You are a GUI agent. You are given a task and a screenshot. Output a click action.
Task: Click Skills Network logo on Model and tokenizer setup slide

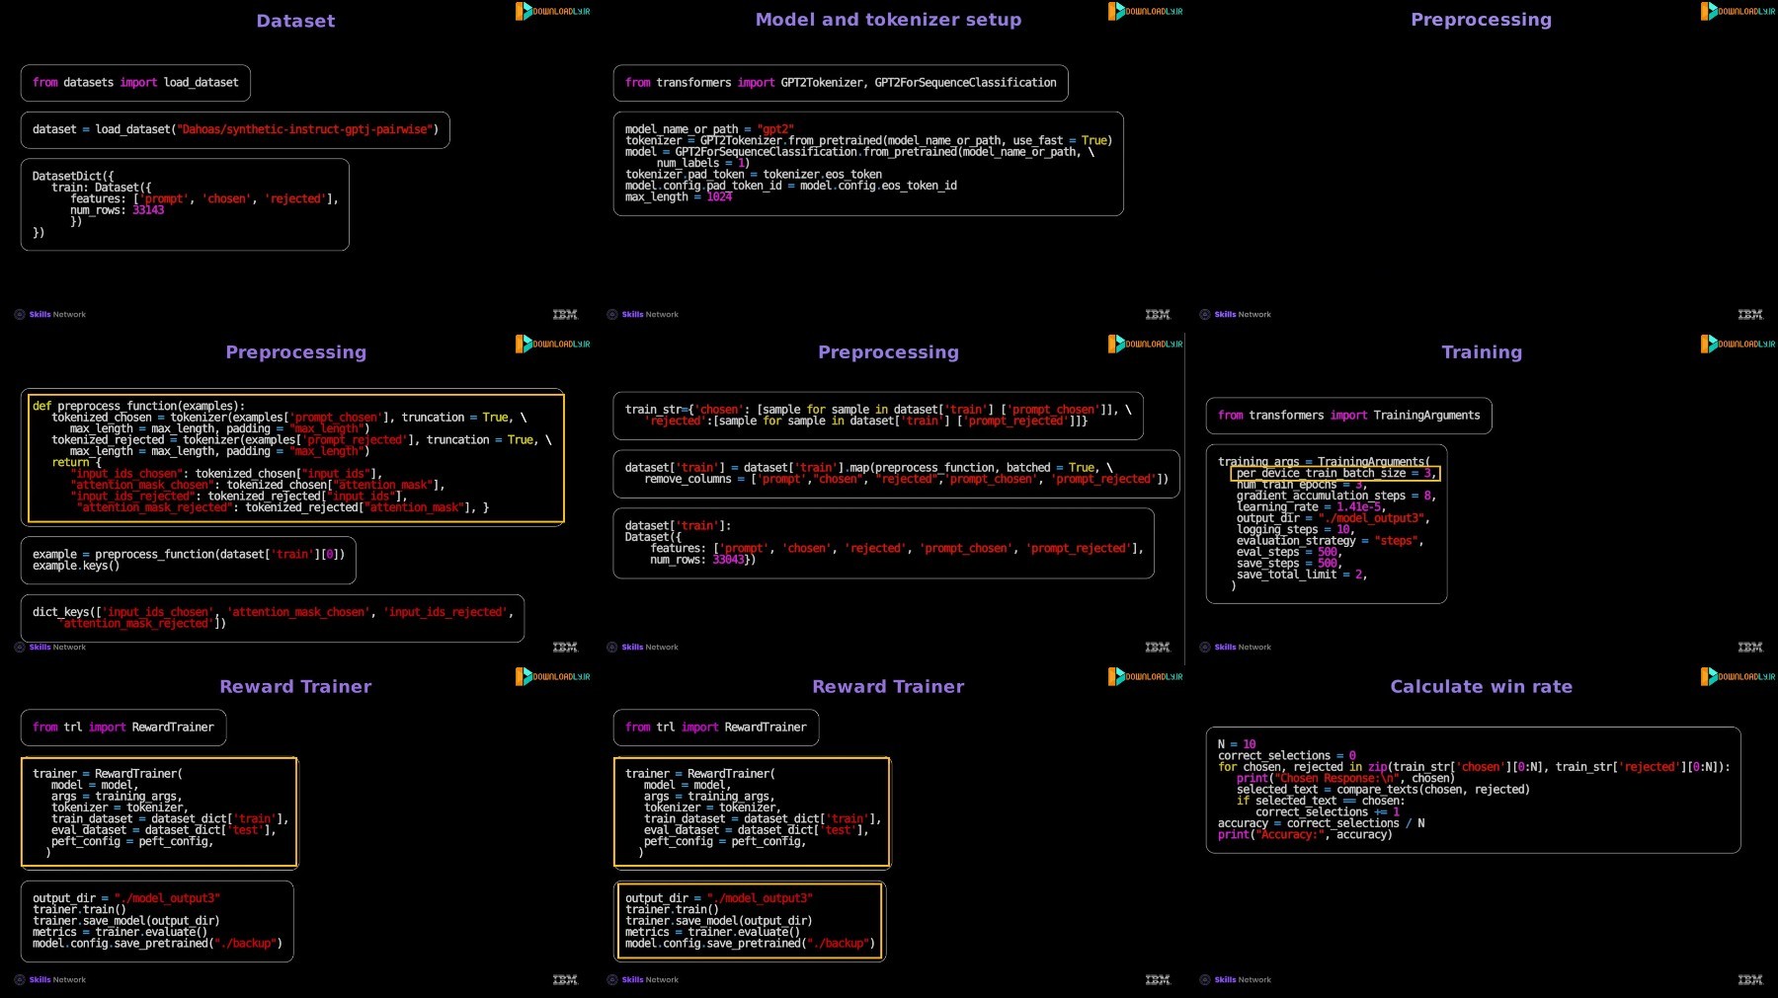tap(643, 315)
